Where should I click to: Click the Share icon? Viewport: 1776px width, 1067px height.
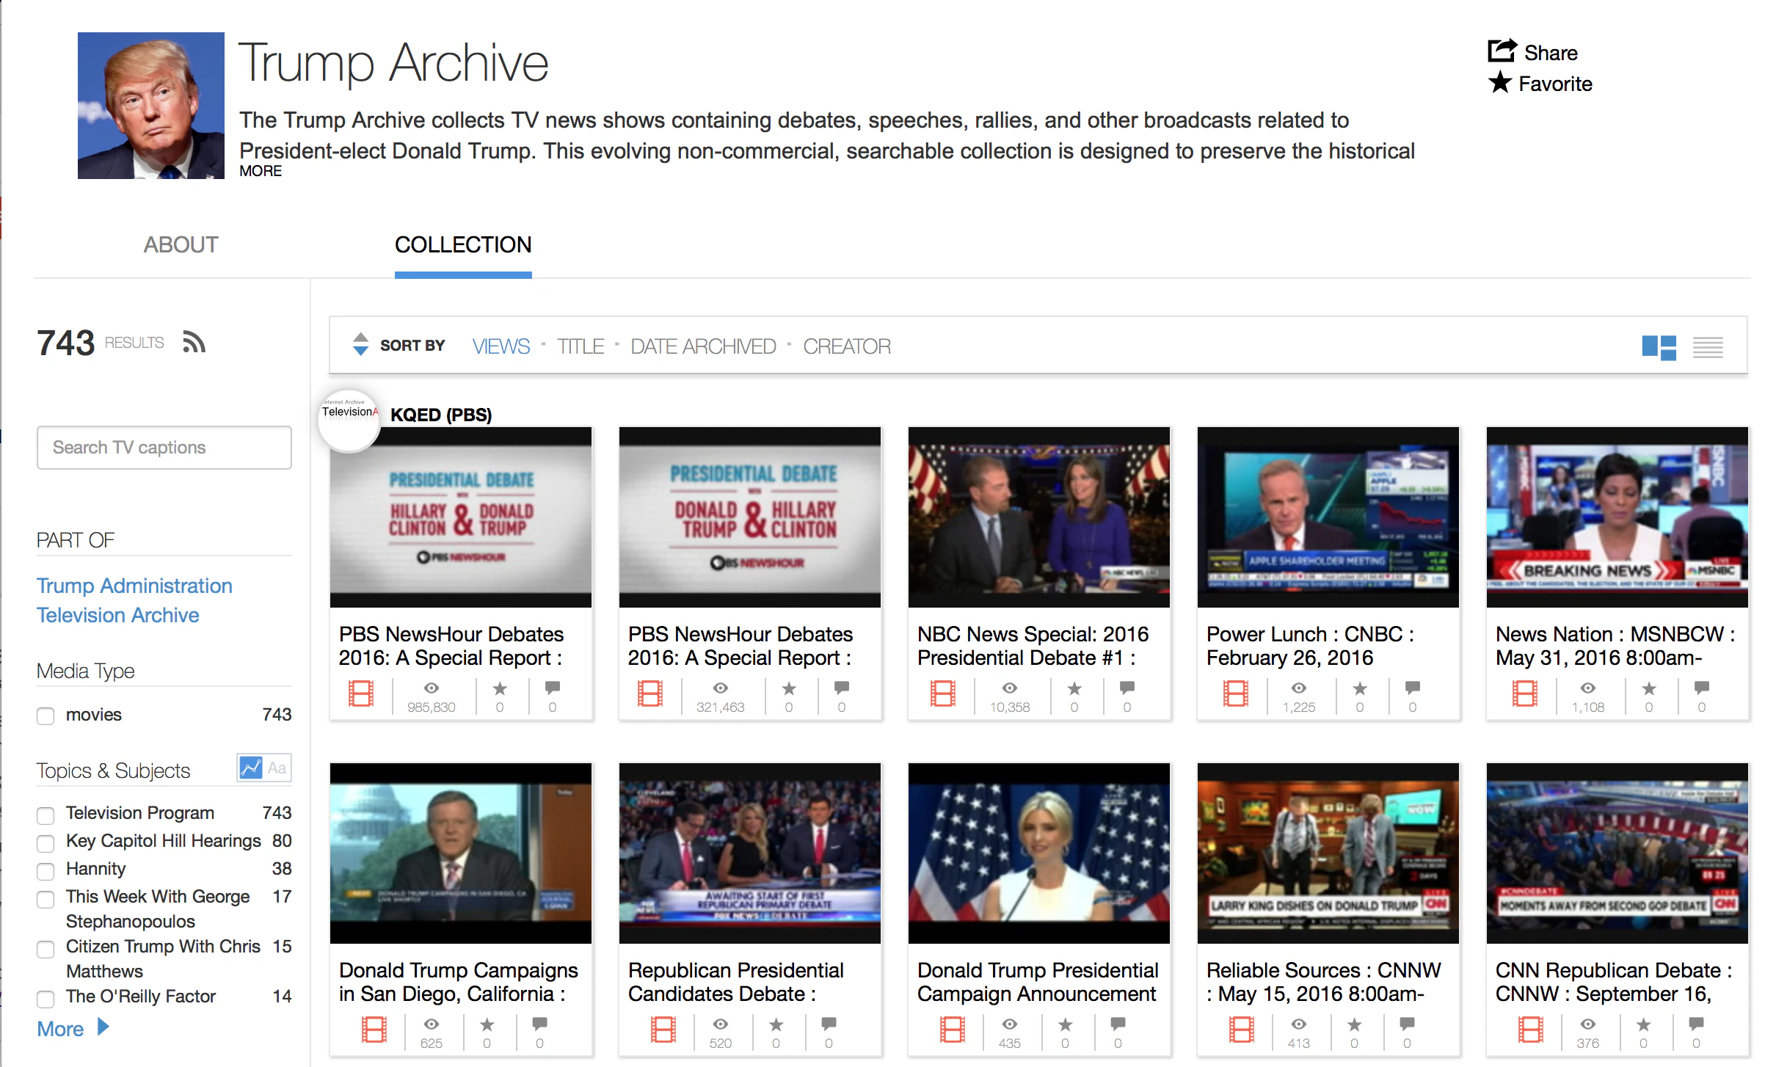pyautogui.click(x=1502, y=51)
